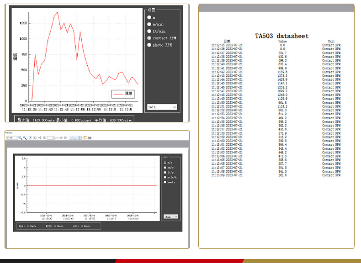Select the 'ft/s' radio button in set panel

tap(165, 172)
